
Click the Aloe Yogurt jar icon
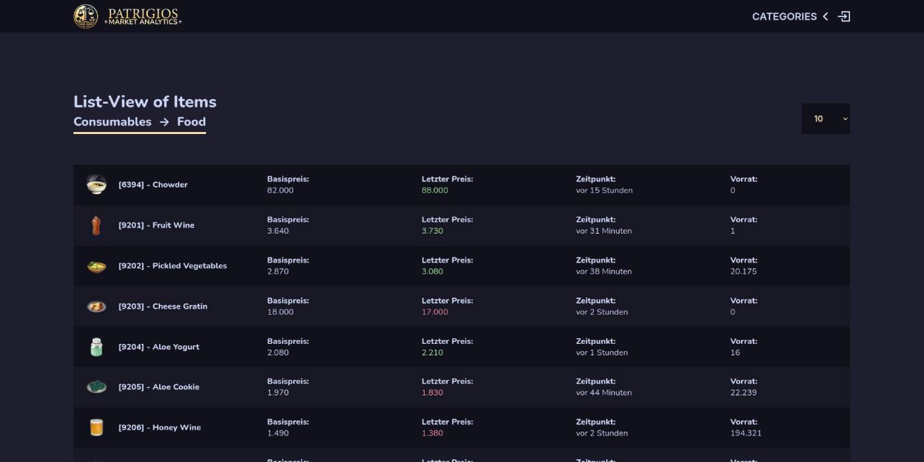(96, 346)
